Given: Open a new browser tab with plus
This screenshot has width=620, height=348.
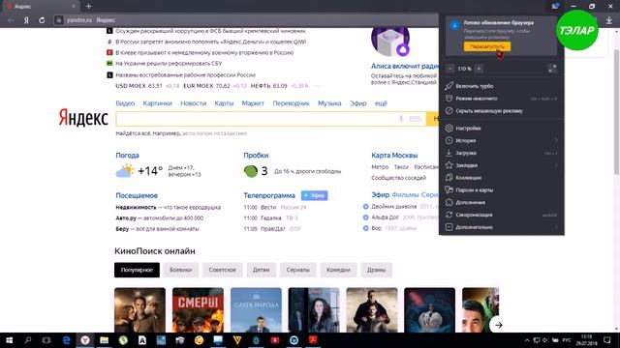Looking at the screenshot, I should pos(88,7).
